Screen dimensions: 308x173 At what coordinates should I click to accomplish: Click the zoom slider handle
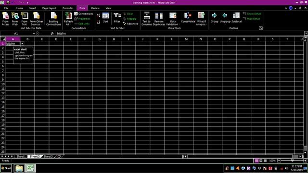292,161
